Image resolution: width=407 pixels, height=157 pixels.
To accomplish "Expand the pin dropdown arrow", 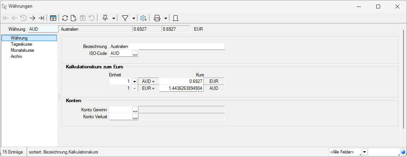I will coord(114,18).
